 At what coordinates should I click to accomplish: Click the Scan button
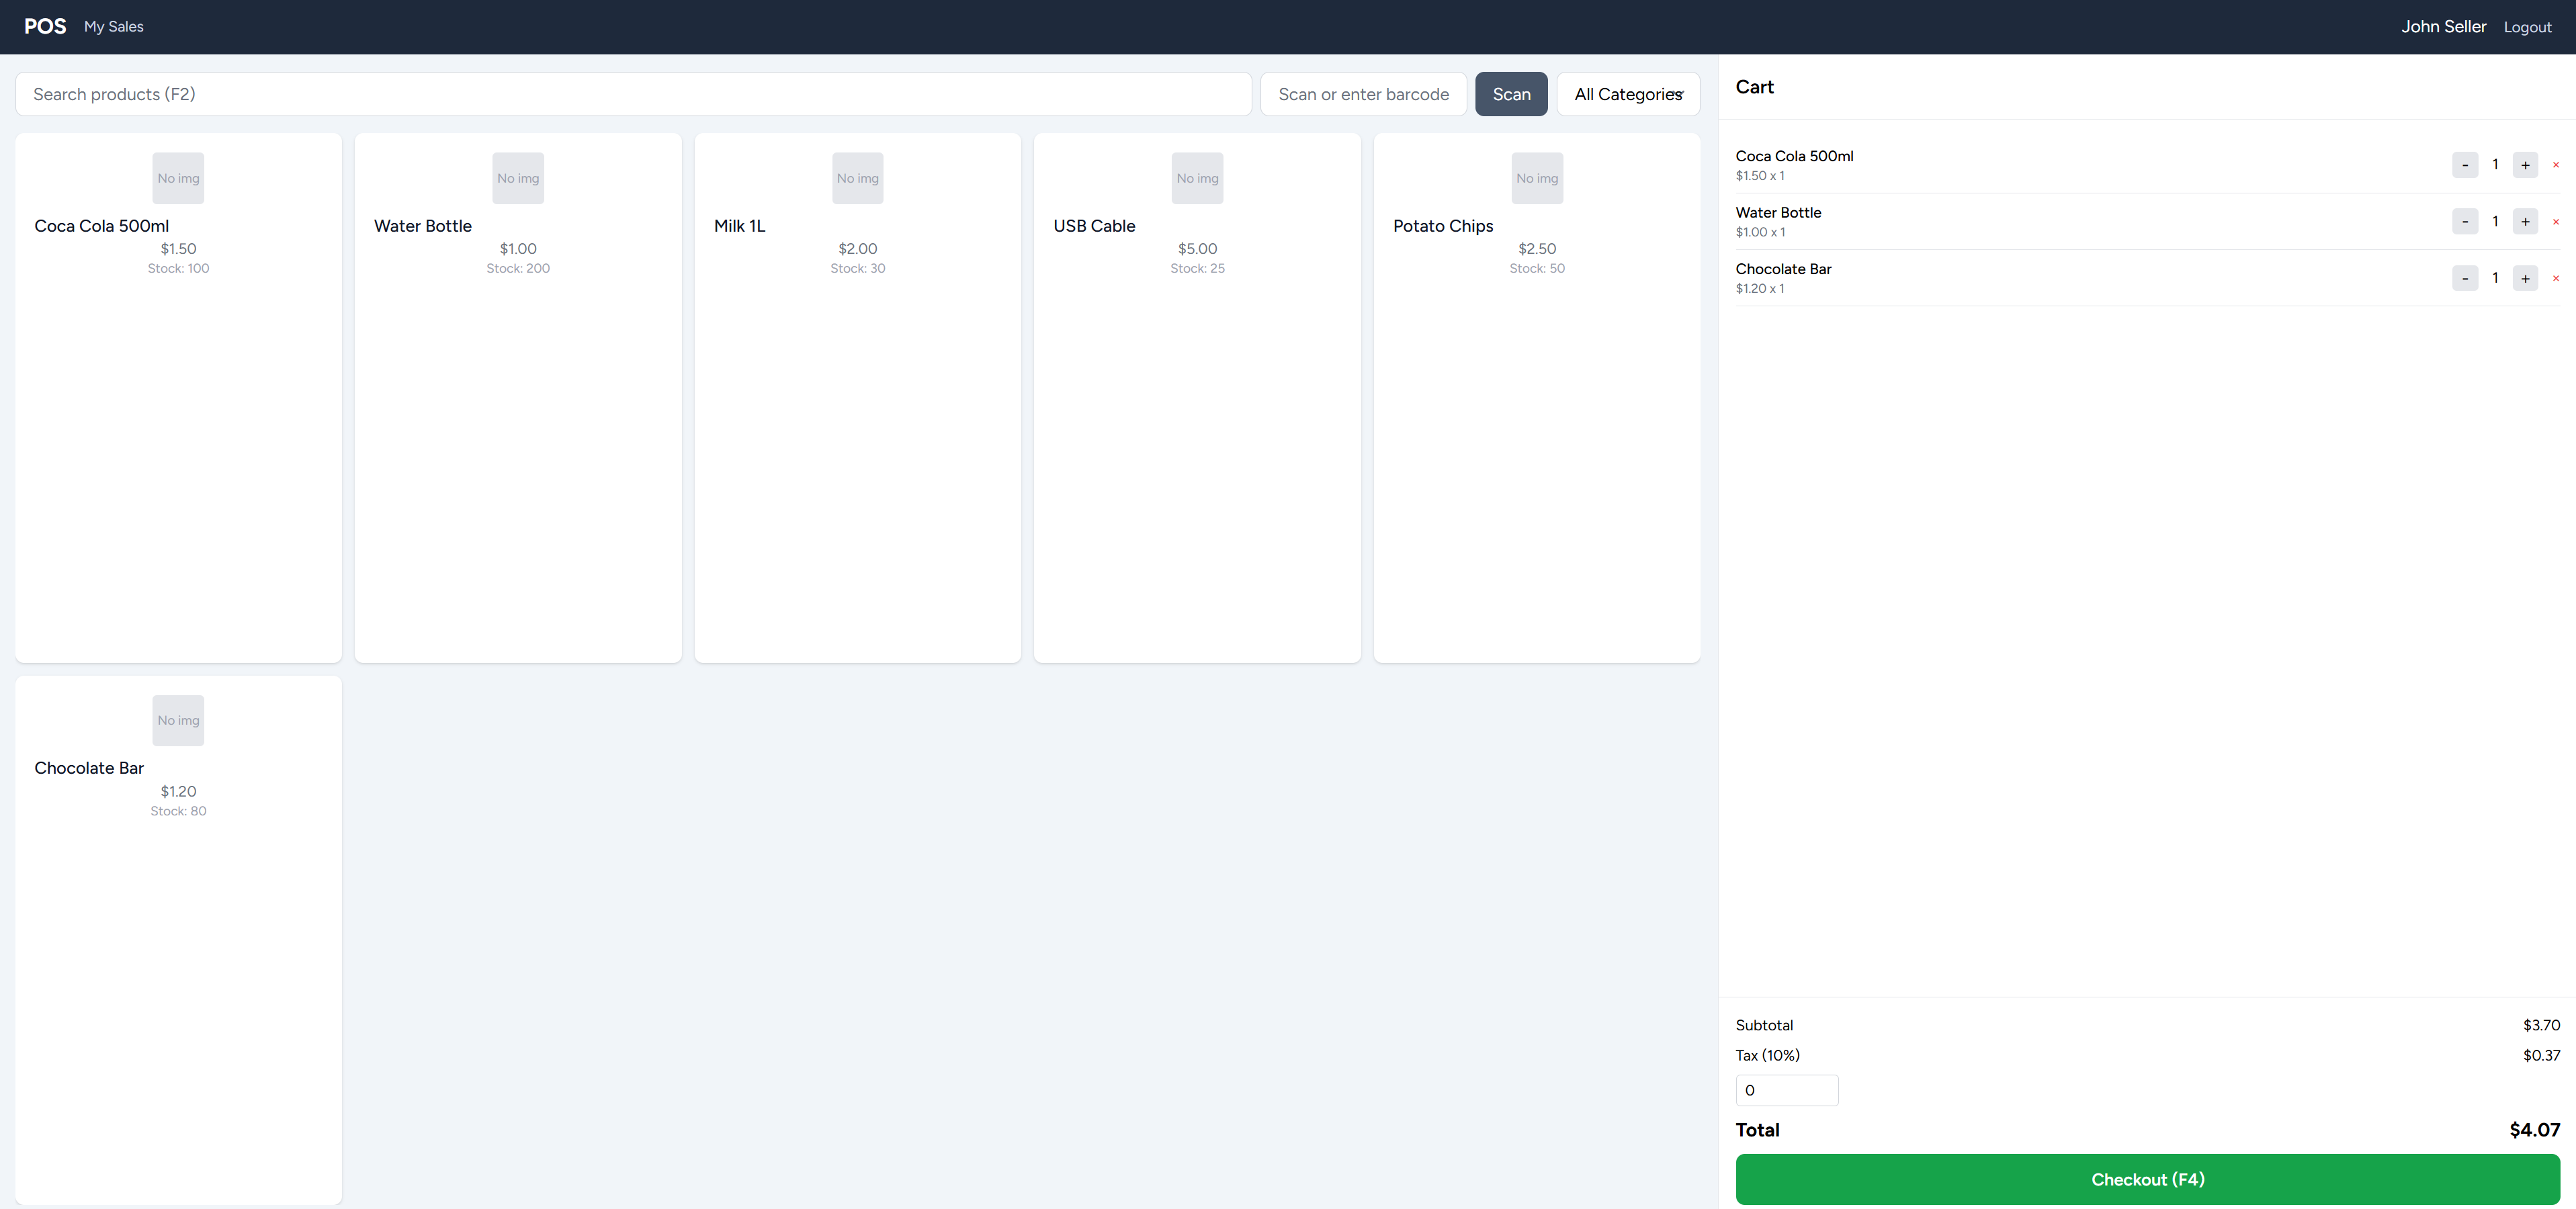coord(1510,94)
